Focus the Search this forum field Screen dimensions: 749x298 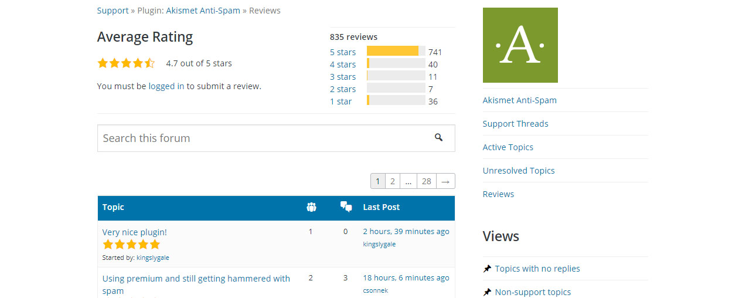(x=276, y=138)
